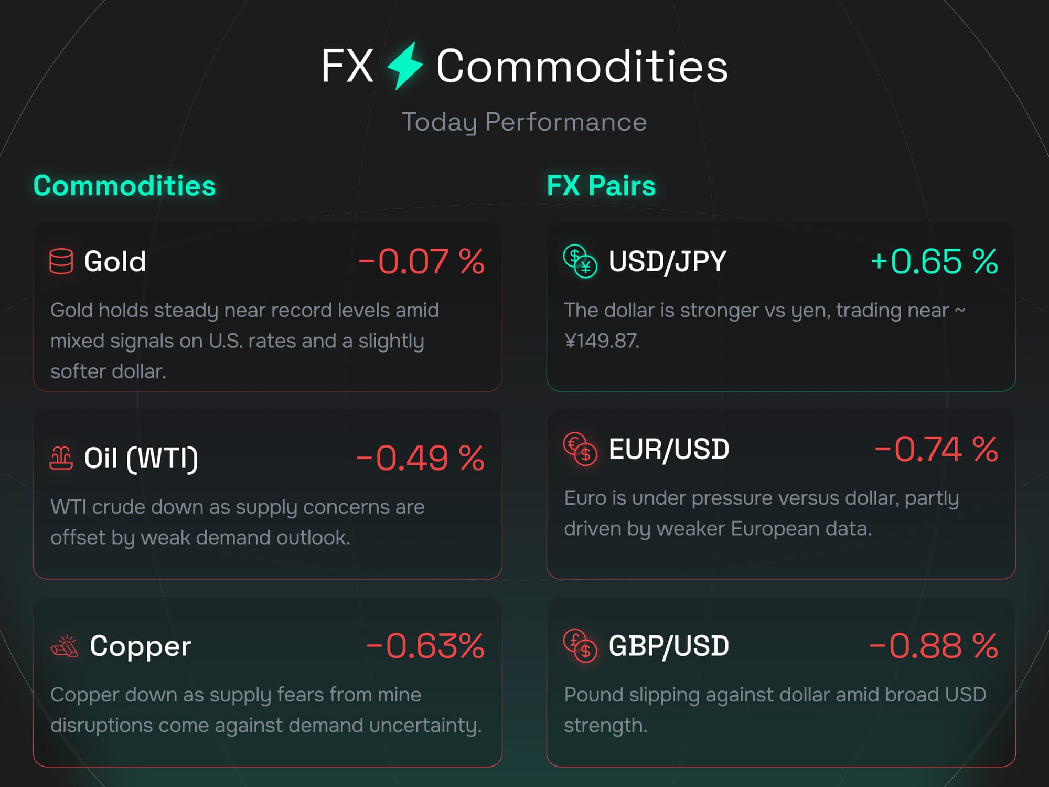This screenshot has height=787, width=1049.
Task: Click the Gold -0.07 % change value
Action: click(x=421, y=261)
